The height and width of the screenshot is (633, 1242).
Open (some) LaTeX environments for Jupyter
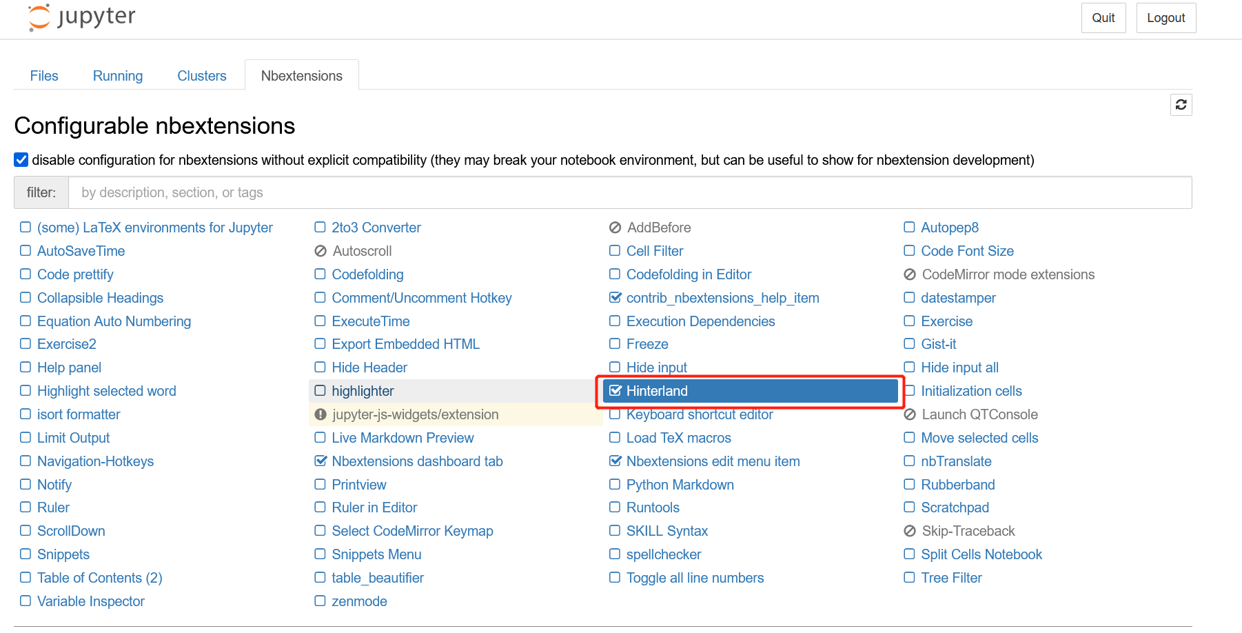tap(155, 228)
